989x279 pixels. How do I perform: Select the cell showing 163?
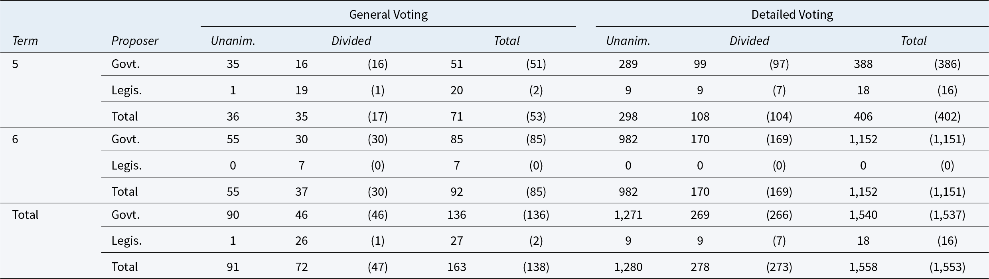pos(456,267)
